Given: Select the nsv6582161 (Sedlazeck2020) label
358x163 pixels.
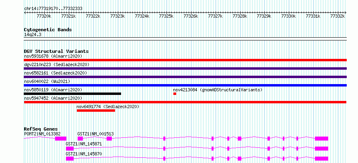Looking at the screenshot, I should click(56, 73).
